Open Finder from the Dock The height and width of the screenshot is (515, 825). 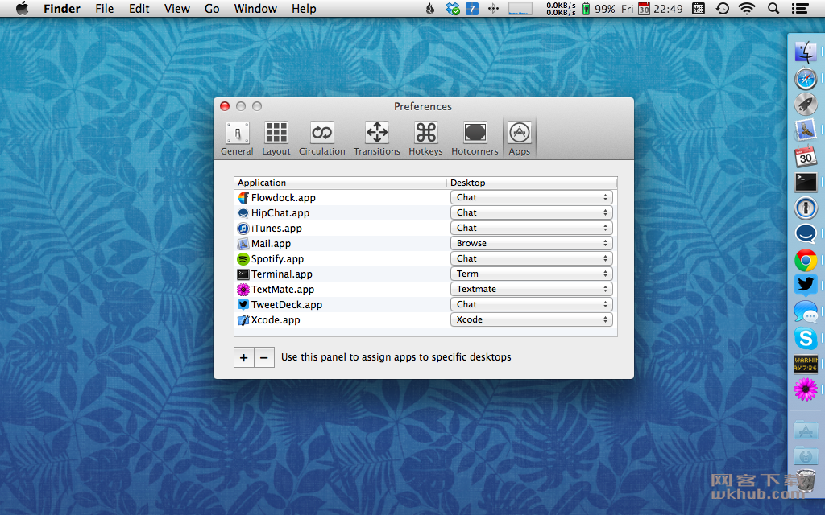(x=806, y=52)
